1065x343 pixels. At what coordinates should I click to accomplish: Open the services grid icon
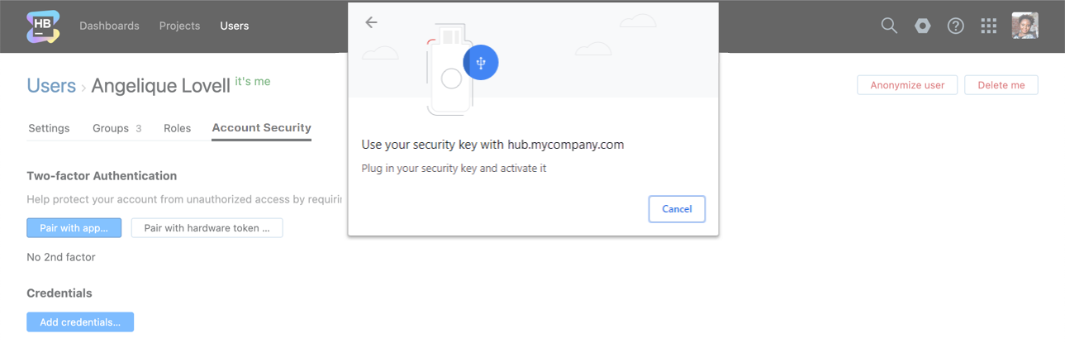pyautogui.click(x=989, y=26)
